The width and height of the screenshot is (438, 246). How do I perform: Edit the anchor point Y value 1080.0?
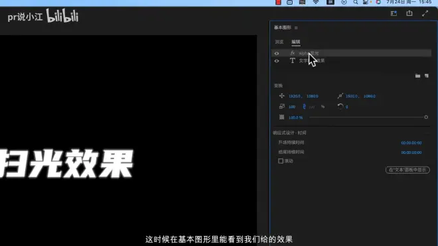point(370,96)
